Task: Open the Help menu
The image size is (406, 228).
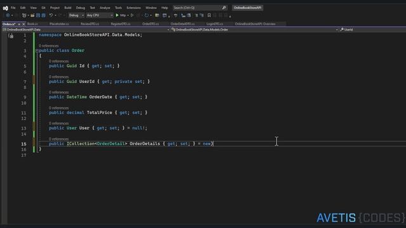Action: coord(165,8)
